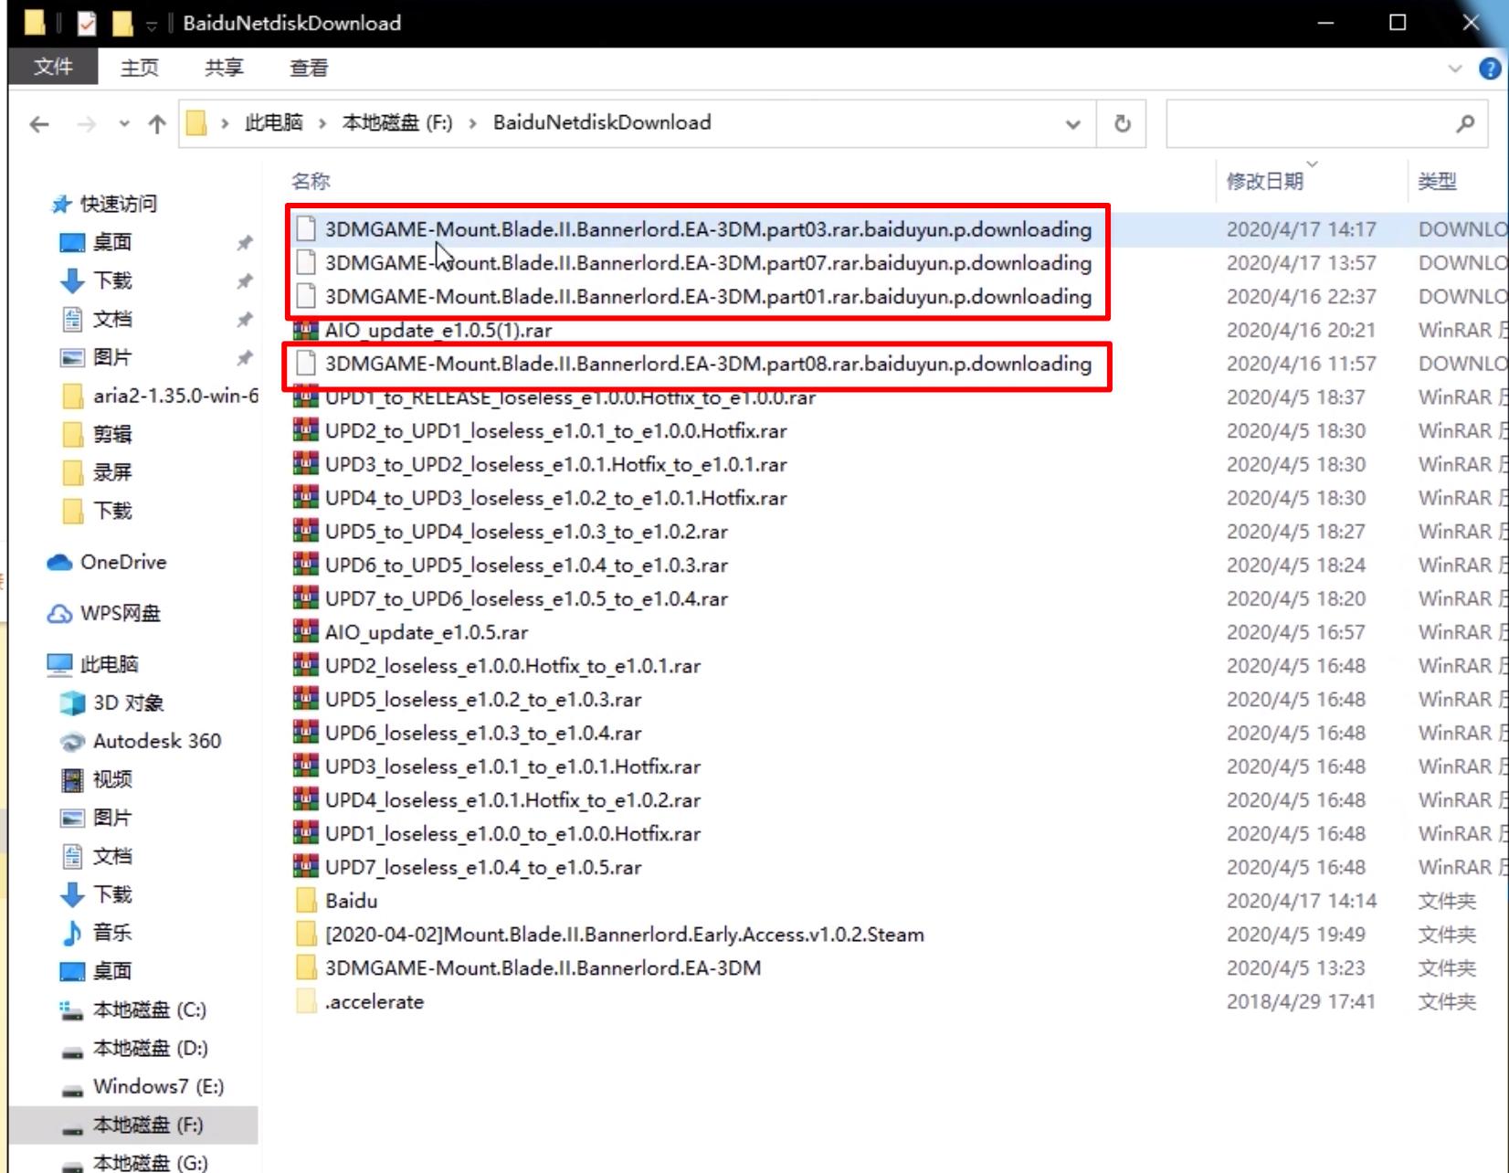Screen dimensions: 1509x1173
Task: Open the 文件 menu tab
Action: pos(53,67)
